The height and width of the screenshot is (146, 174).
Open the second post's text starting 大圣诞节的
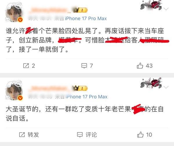(x=85, y=114)
